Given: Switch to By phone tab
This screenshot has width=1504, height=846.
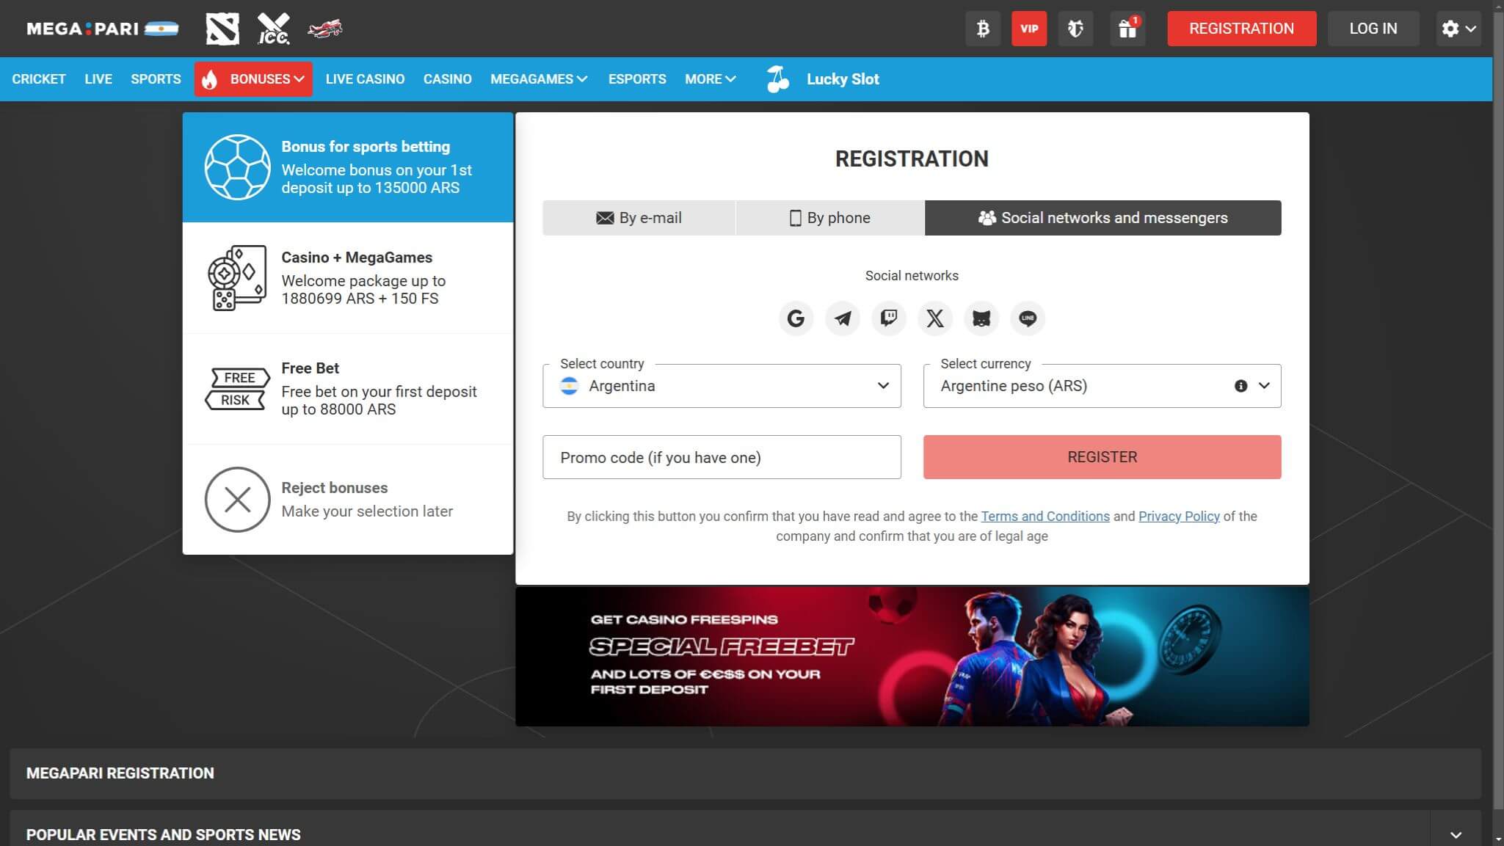Looking at the screenshot, I should pyautogui.click(x=829, y=218).
